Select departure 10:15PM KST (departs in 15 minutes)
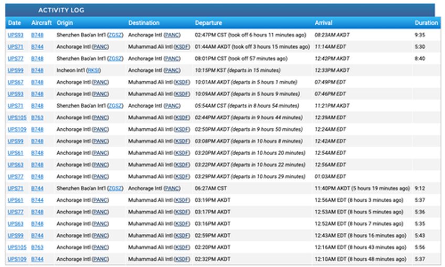The width and height of the screenshot is (445, 267). (x=238, y=70)
